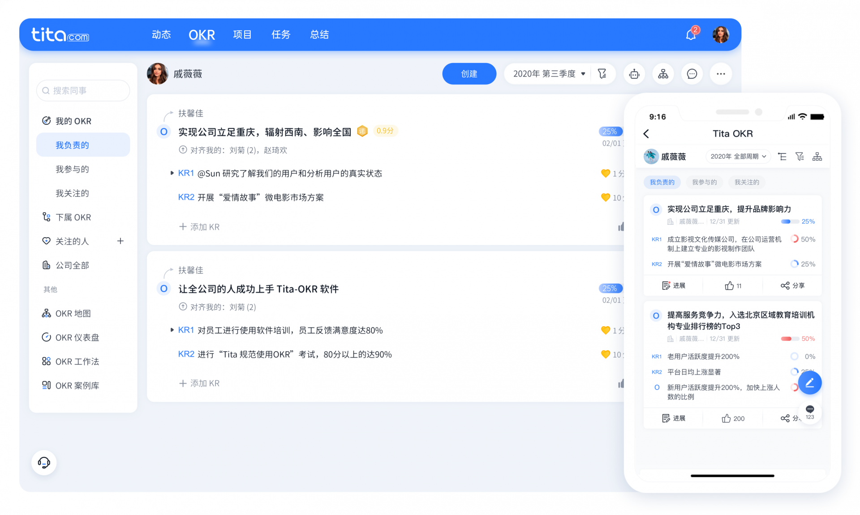The image size is (860, 515).
Task: Click the tita.com logo
Action: [x=60, y=34]
